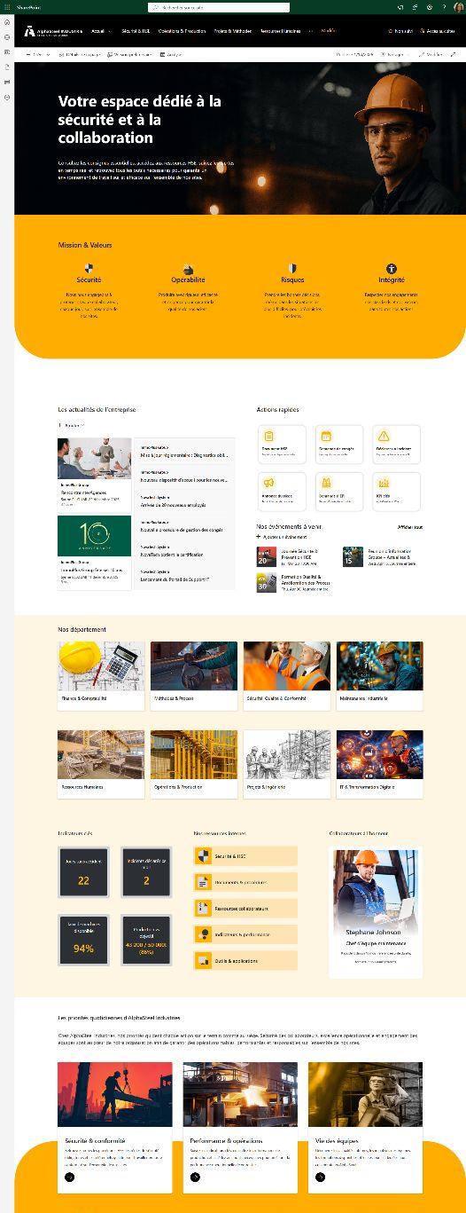Open Stephane Johnson collaborator card
466x1213 pixels.
point(376,912)
